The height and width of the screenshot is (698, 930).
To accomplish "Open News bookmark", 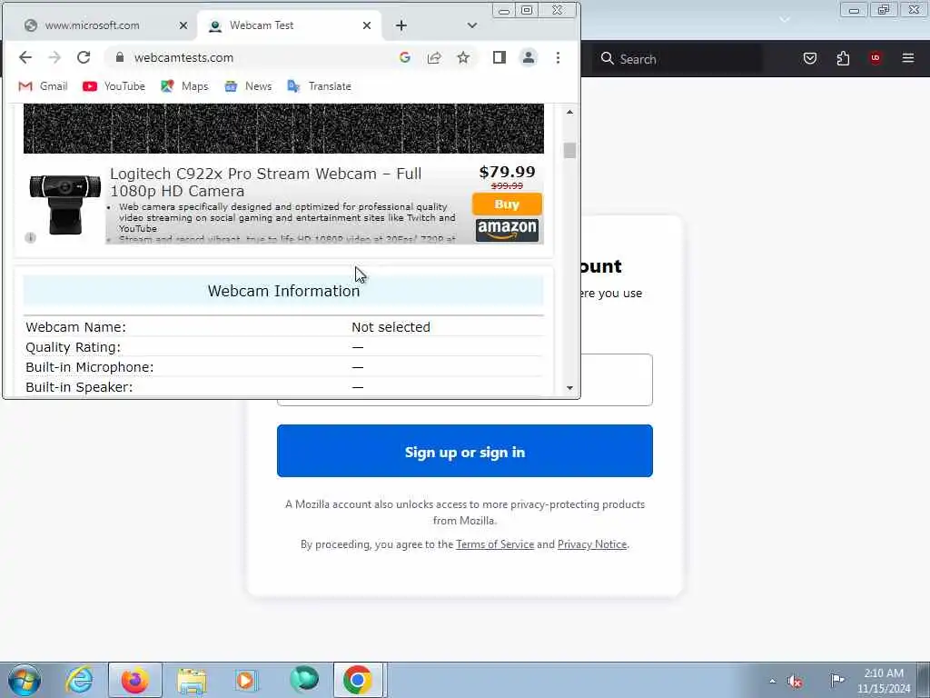I will 248,86.
